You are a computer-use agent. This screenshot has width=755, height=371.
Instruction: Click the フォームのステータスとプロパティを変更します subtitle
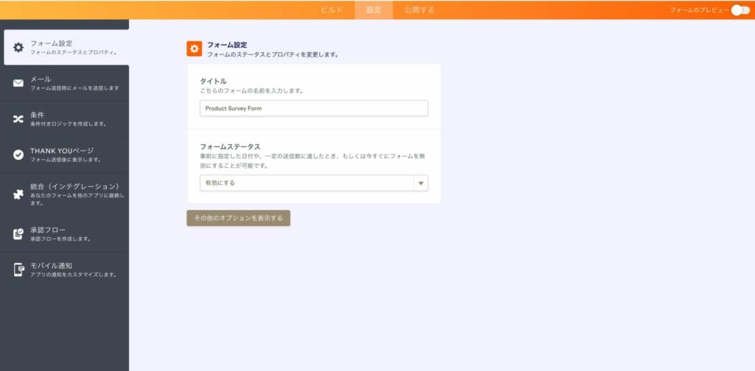point(273,54)
